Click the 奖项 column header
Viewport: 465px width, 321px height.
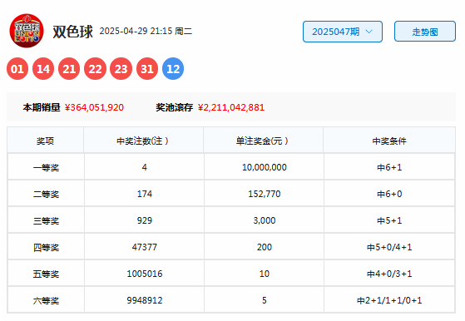(46, 141)
